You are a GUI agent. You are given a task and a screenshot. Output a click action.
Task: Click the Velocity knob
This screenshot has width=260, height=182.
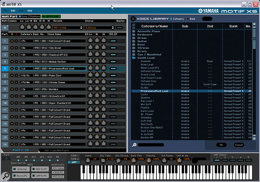pos(149,161)
